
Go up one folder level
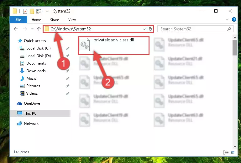[x=39, y=29]
